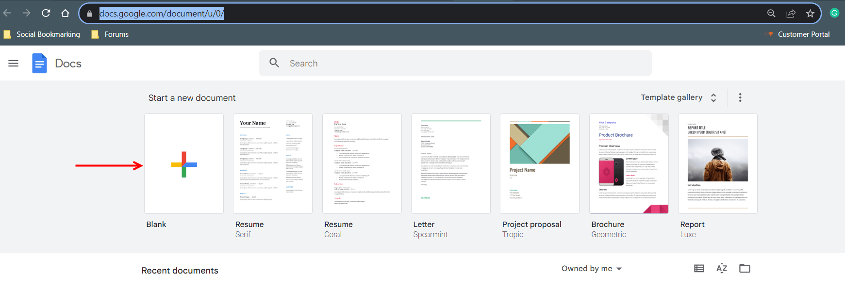This screenshot has width=845, height=291.
Task: Click the Docs logo icon
Action: click(39, 63)
